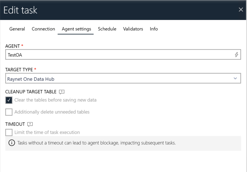Show the Validators tab
Viewport: 247px width, 172px height.
[x=133, y=29]
